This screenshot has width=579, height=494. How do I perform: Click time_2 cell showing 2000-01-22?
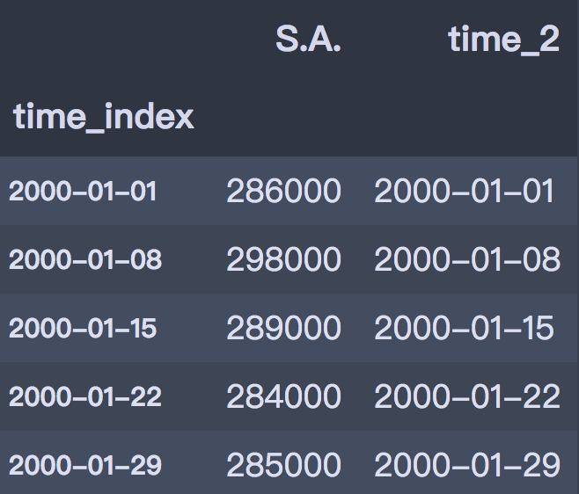467,396
